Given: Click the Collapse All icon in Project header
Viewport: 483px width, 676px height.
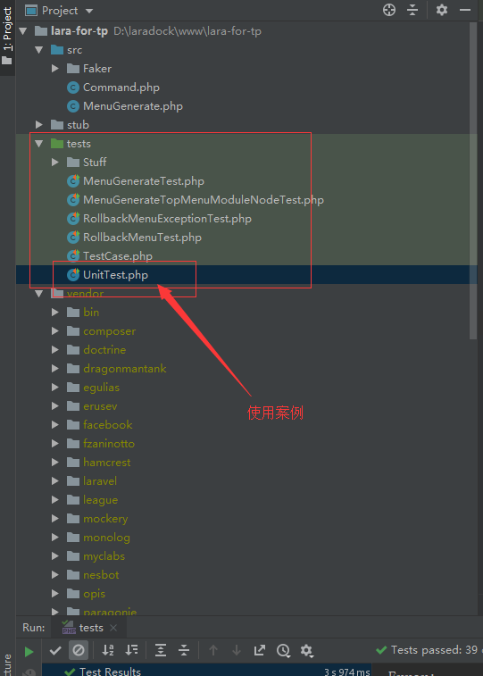Looking at the screenshot, I should (412, 10).
